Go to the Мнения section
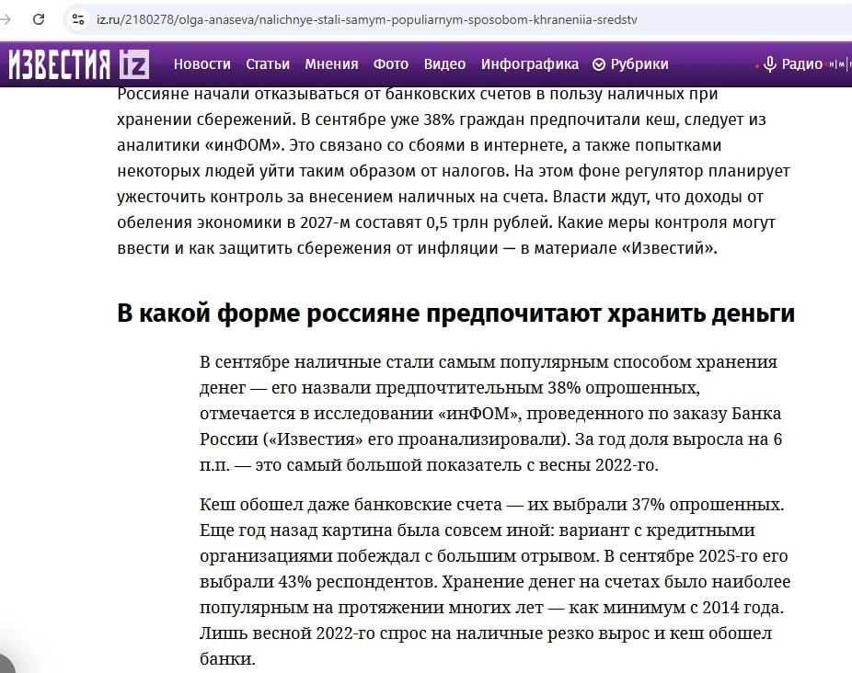The height and width of the screenshot is (673, 852). click(331, 64)
